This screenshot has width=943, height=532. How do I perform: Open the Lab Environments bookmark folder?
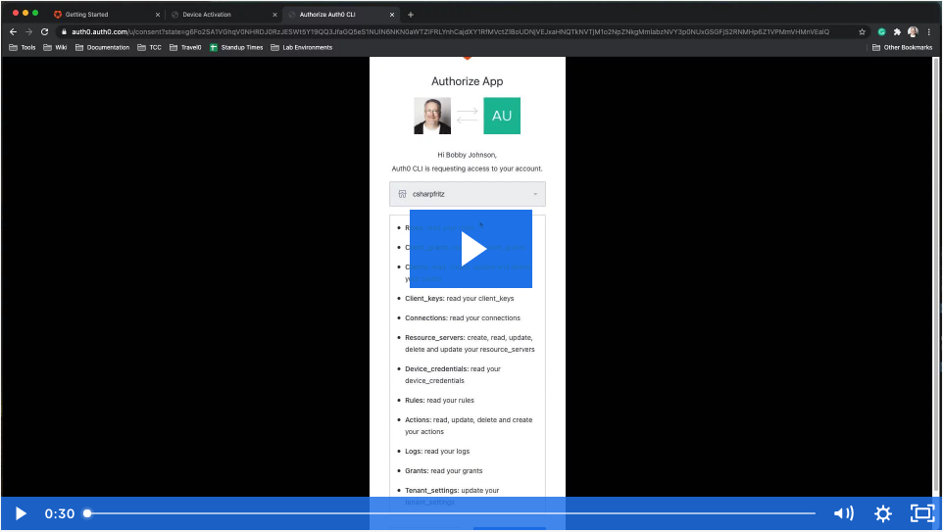[301, 47]
